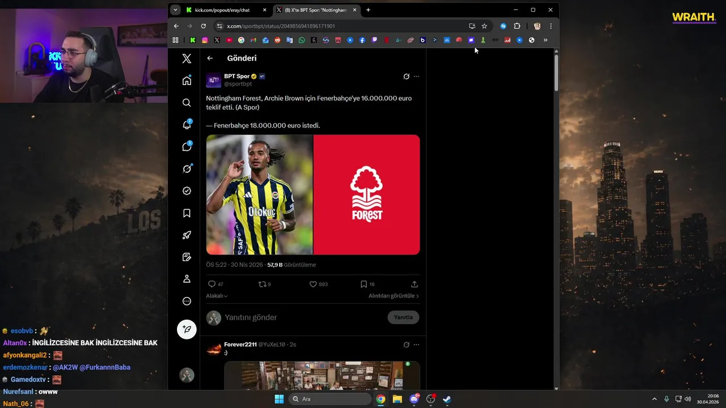Show more bookmarks with double chevron
The width and height of the screenshot is (726, 408).
point(546,40)
